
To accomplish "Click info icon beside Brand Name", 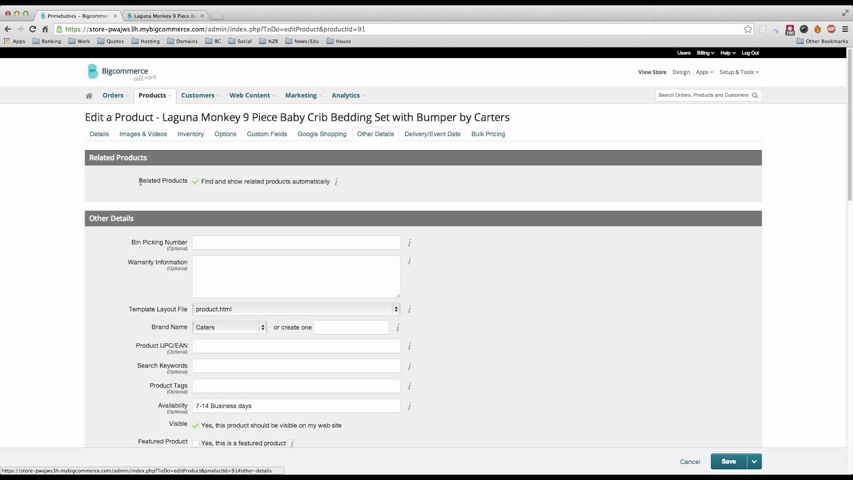I will (398, 327).
